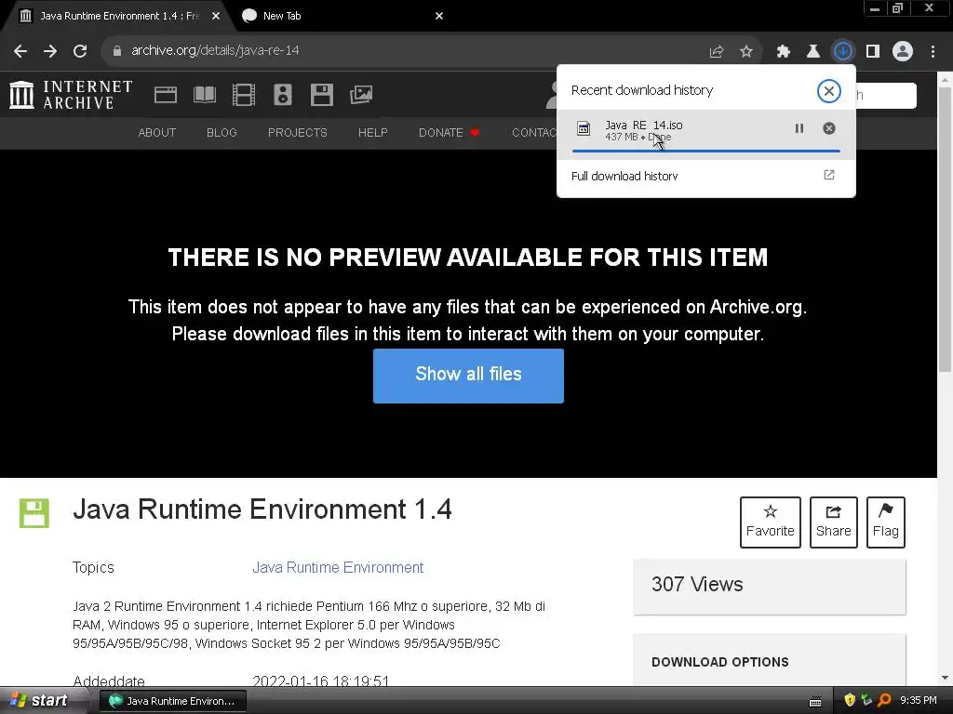Click the Internet Archive logo

(x=71, y=96)
